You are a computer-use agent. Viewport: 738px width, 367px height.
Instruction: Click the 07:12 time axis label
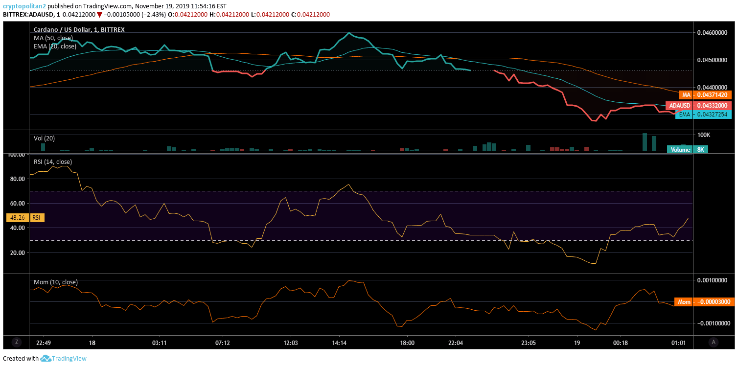223,343
